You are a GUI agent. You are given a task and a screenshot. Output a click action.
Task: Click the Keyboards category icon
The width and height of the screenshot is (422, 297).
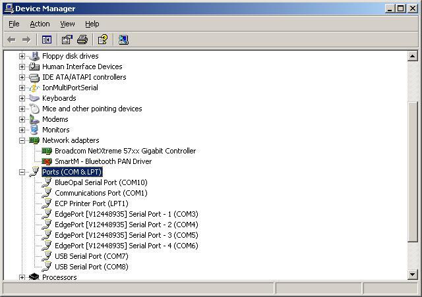(34, 98)
